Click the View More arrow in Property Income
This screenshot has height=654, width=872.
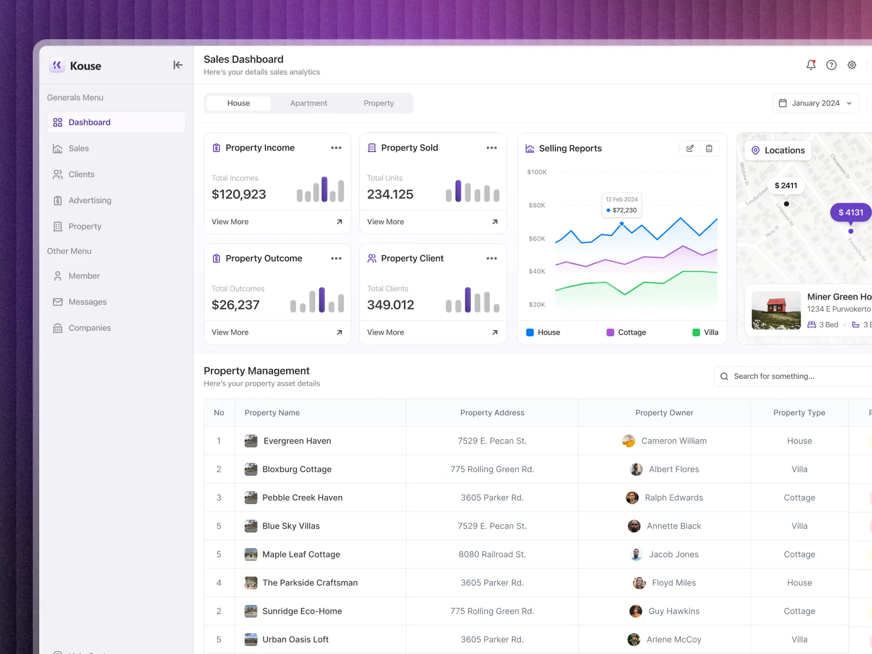point(340,222)
